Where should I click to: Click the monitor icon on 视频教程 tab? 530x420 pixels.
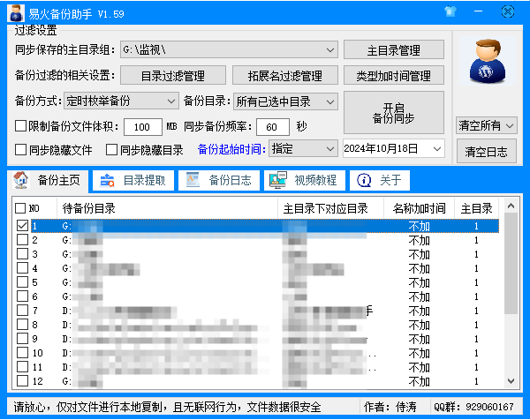click(x=278, y=180)
